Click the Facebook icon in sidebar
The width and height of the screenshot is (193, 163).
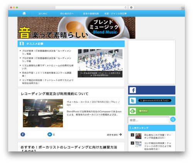[x=133, y=90]
